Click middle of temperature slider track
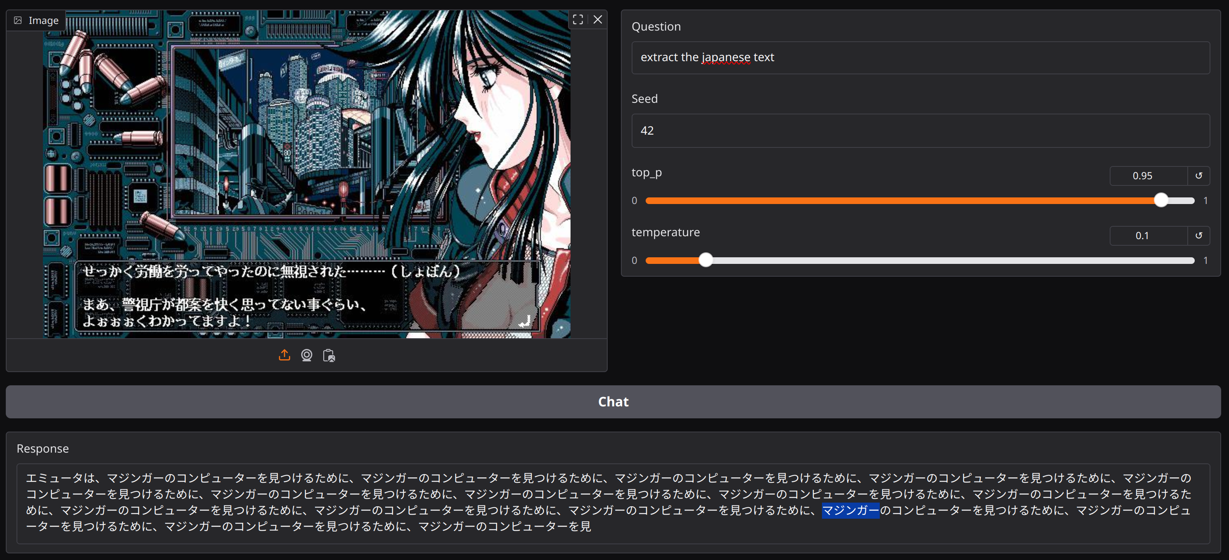 click(920, 260)
